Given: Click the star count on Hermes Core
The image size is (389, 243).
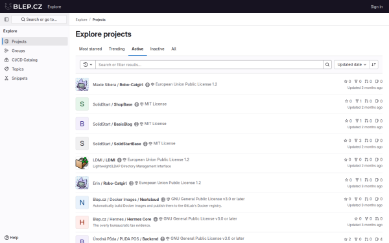Looking at the screenshot, I should coord(358,219).
